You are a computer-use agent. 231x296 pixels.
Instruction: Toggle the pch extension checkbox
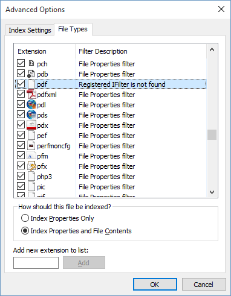tap(21, 63)
